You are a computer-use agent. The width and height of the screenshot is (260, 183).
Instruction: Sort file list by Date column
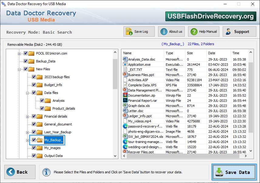(x=219, y=53)
